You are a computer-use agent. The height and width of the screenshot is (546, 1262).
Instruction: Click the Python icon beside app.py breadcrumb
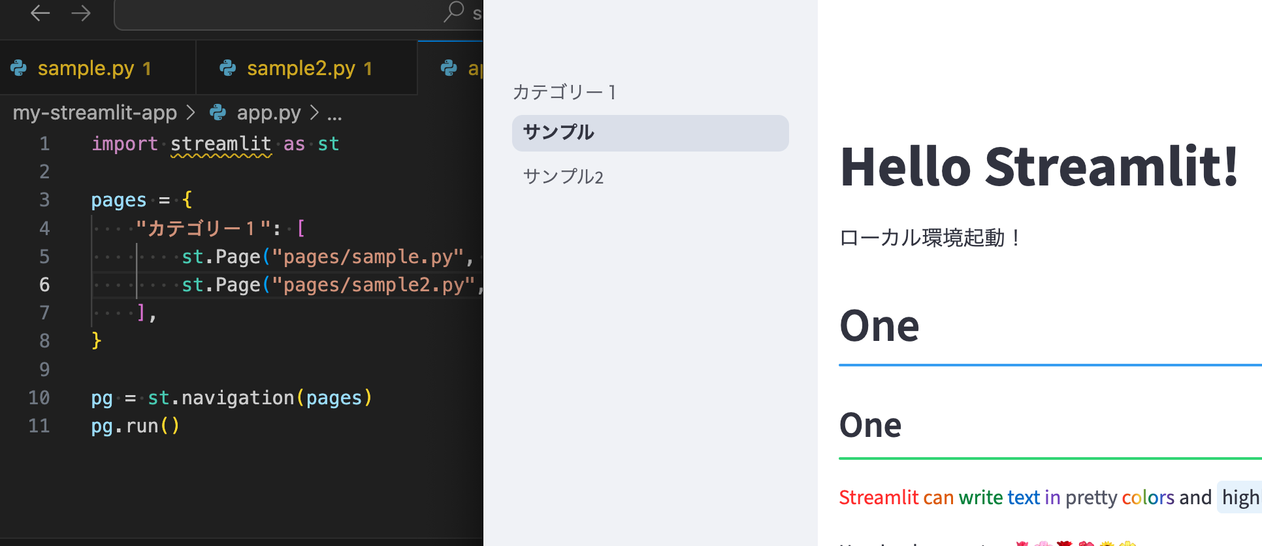[x=218, y=113]
